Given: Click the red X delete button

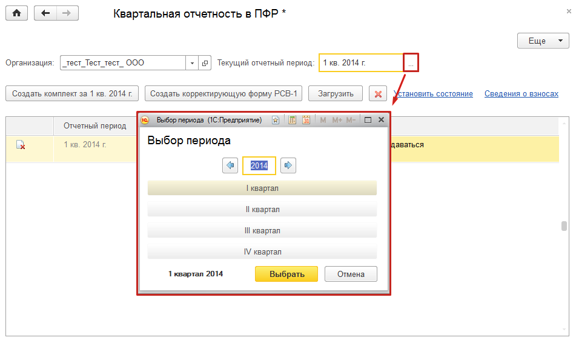Looking at the screenshot, I should pos(378,94).
